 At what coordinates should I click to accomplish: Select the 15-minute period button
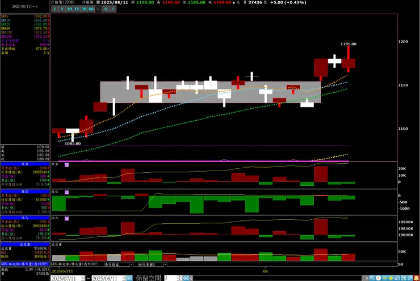click(x=77, y=9)
